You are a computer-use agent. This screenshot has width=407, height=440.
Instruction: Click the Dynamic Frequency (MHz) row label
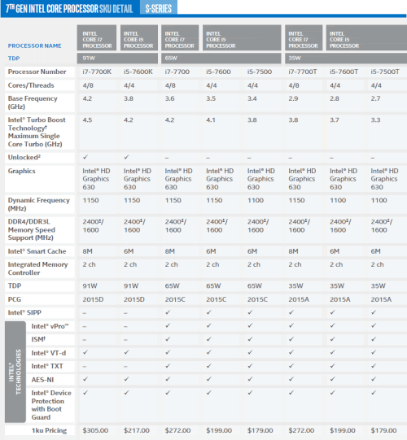click(x=39, y=204)
